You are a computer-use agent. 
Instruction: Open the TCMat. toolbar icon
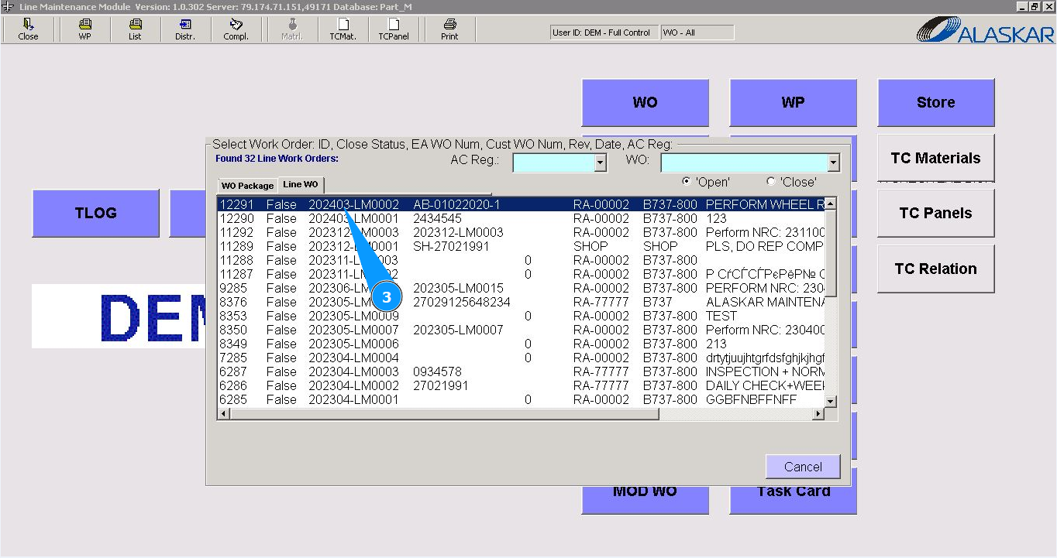click(343, 29)
